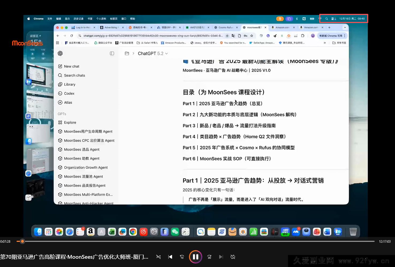The image size is (395, 267).
Task: Select the Atlas item in the sidebar
Action: [68, 102]
